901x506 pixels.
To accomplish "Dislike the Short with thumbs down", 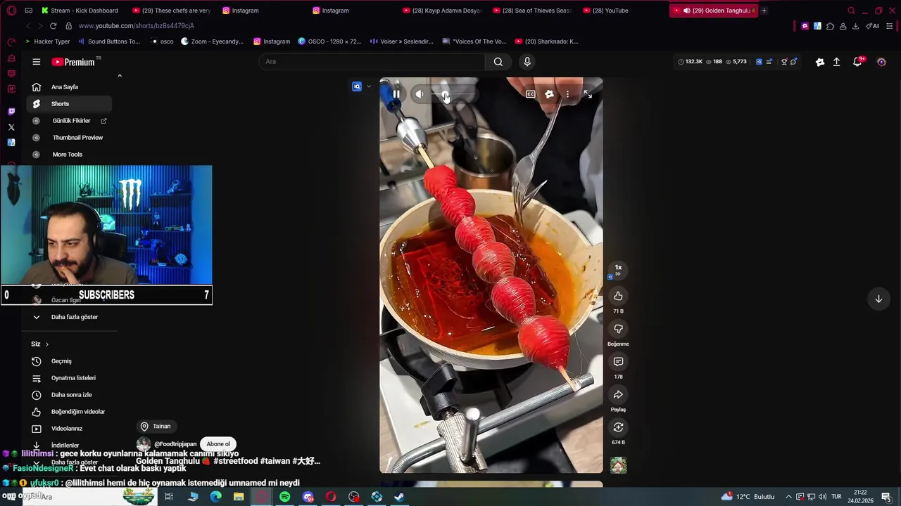I will click(618, 329).
